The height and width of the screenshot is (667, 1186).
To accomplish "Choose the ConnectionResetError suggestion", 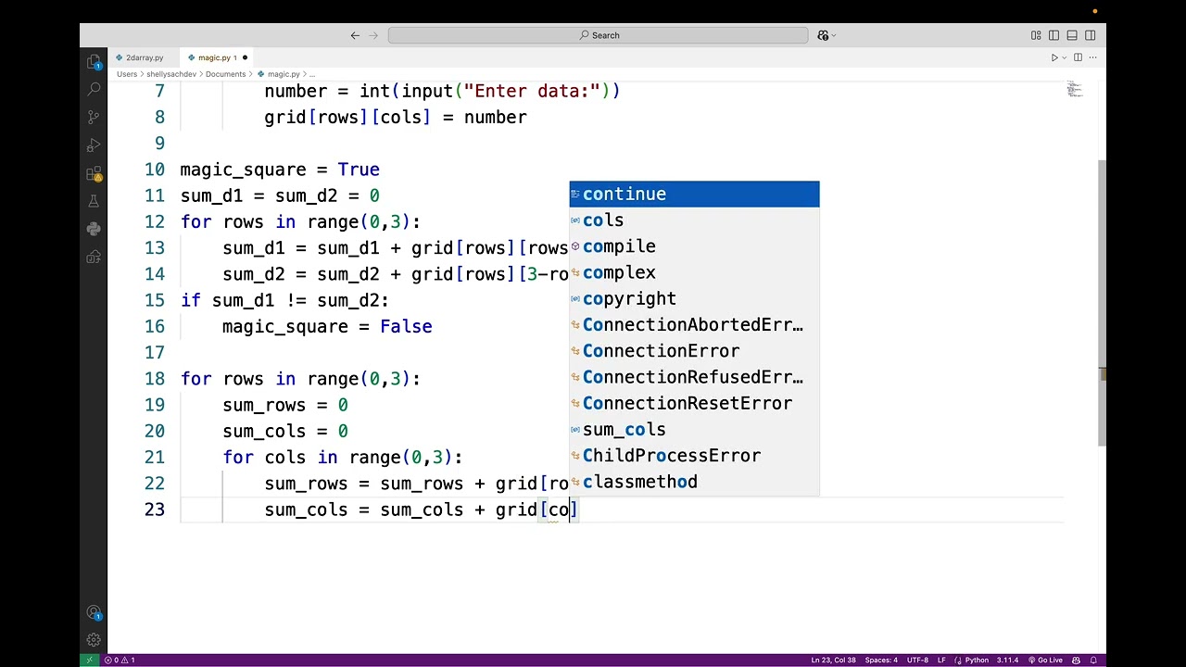I will coord(694,403).
